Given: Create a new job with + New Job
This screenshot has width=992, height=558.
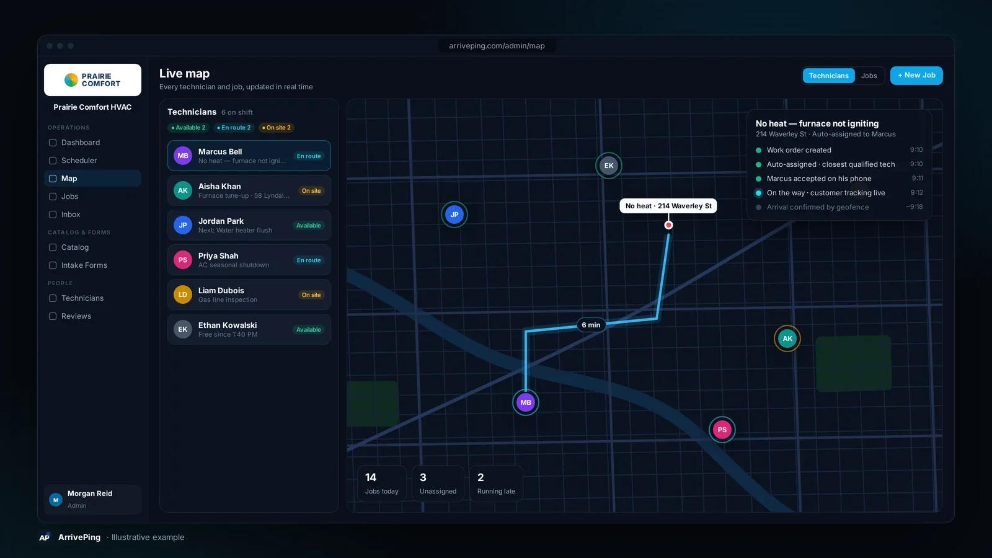Looking at the screenshot, I should 916,76.
